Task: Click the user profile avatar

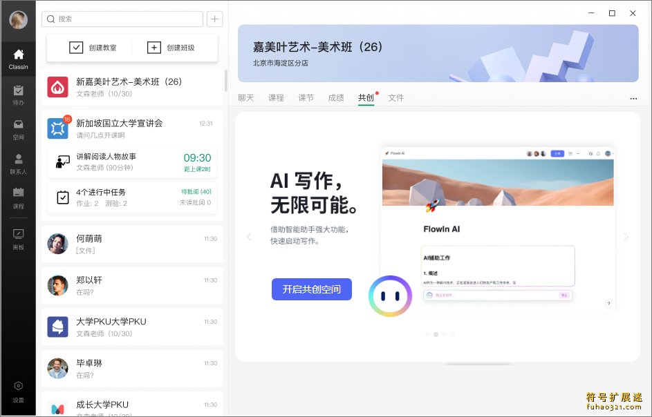Action: [18, 19]
